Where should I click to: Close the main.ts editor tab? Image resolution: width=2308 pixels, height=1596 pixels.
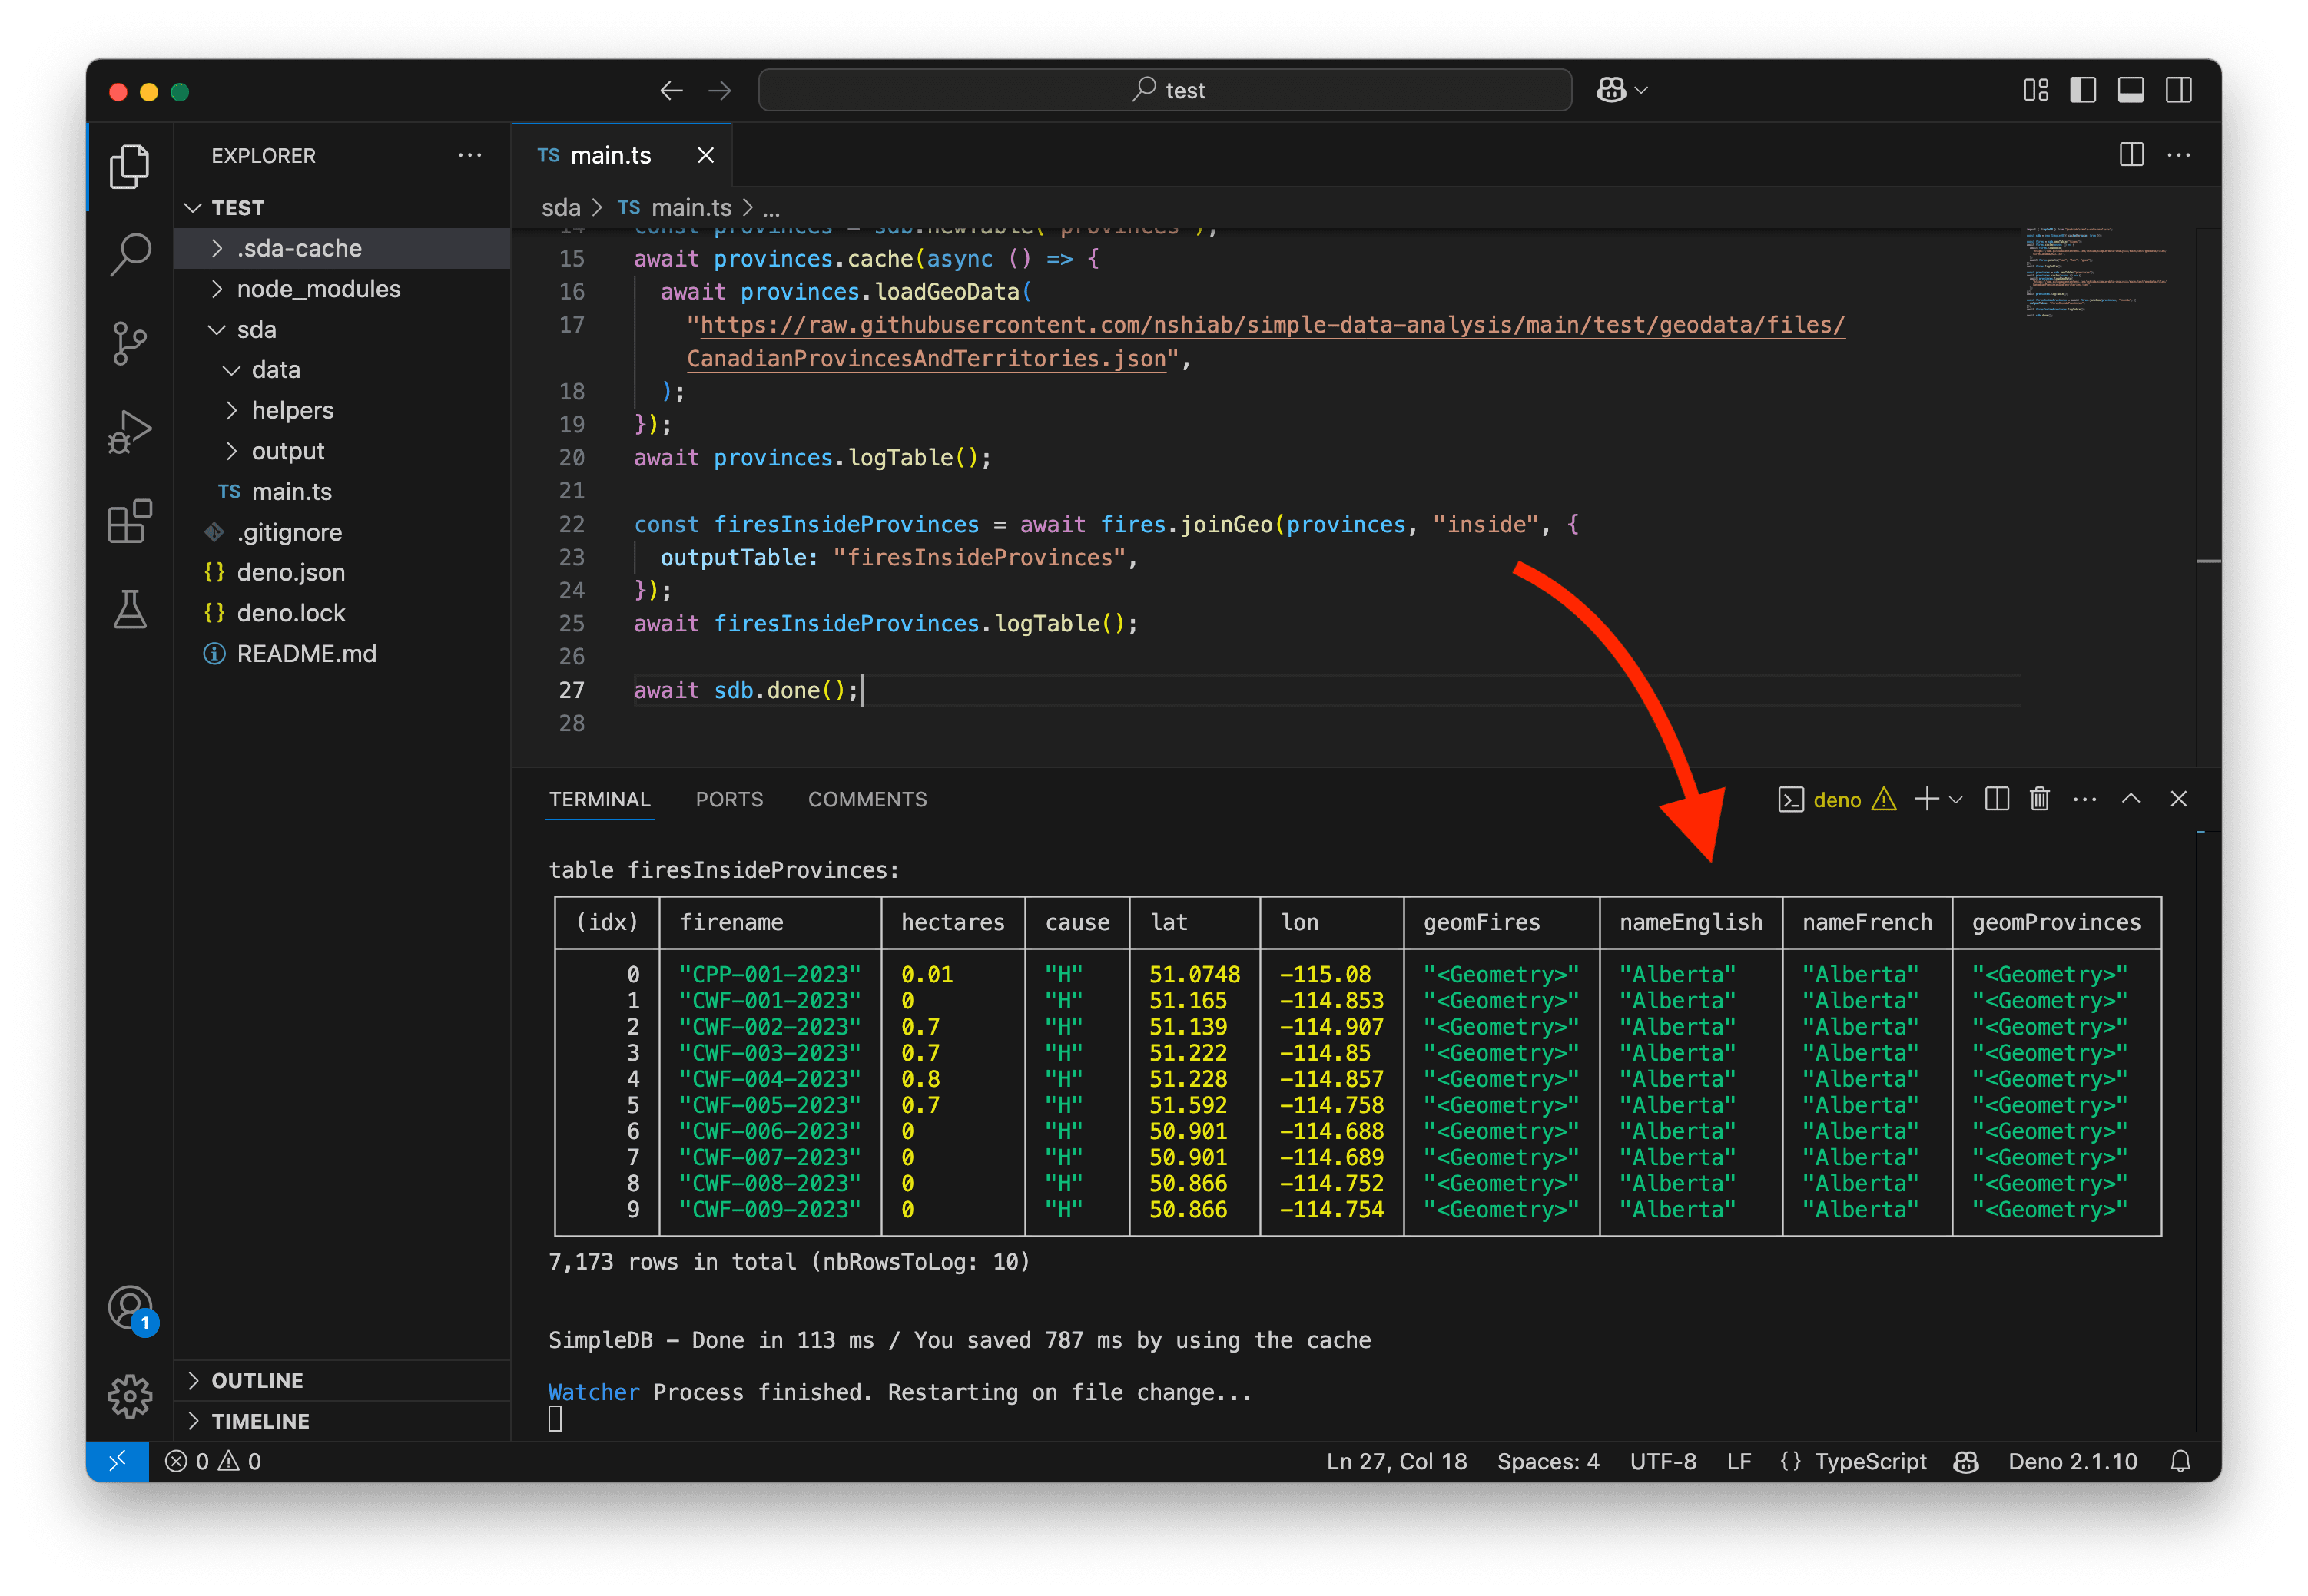click(705, 155)
